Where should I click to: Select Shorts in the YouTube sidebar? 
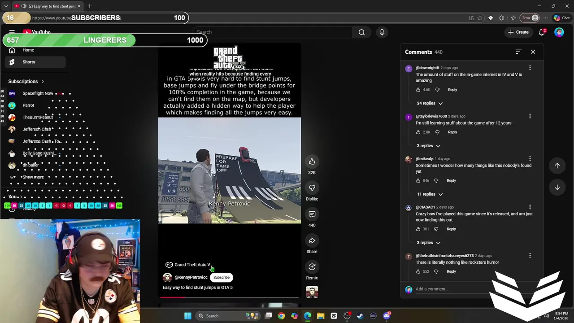35,62
